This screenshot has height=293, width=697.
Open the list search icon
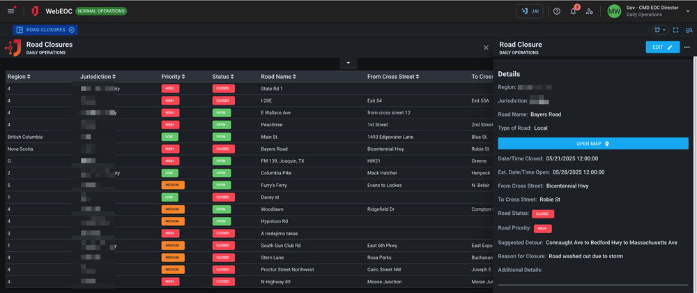[689, 30]
